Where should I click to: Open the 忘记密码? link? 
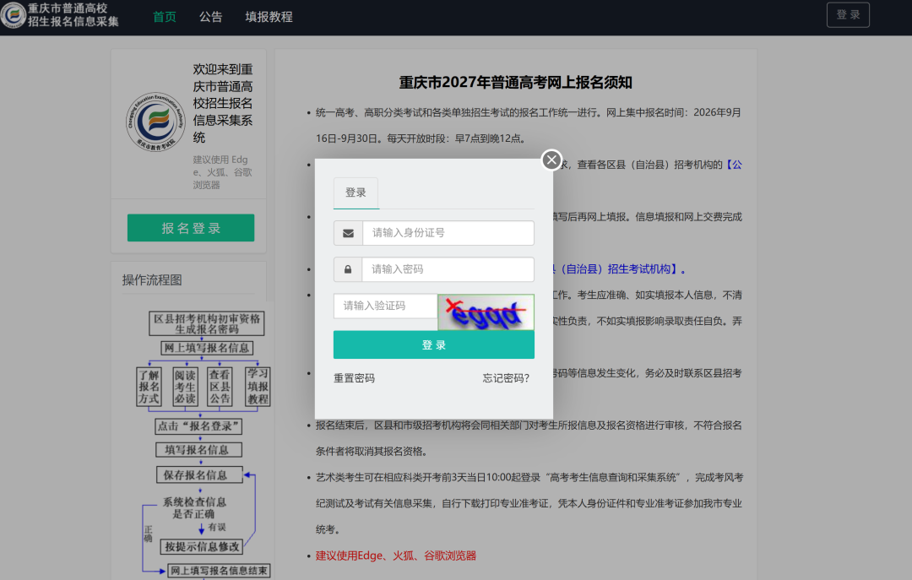pos(506,378)
